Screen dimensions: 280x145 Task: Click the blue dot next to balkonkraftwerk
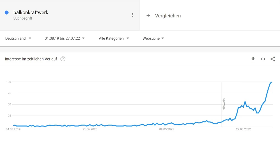7,13
